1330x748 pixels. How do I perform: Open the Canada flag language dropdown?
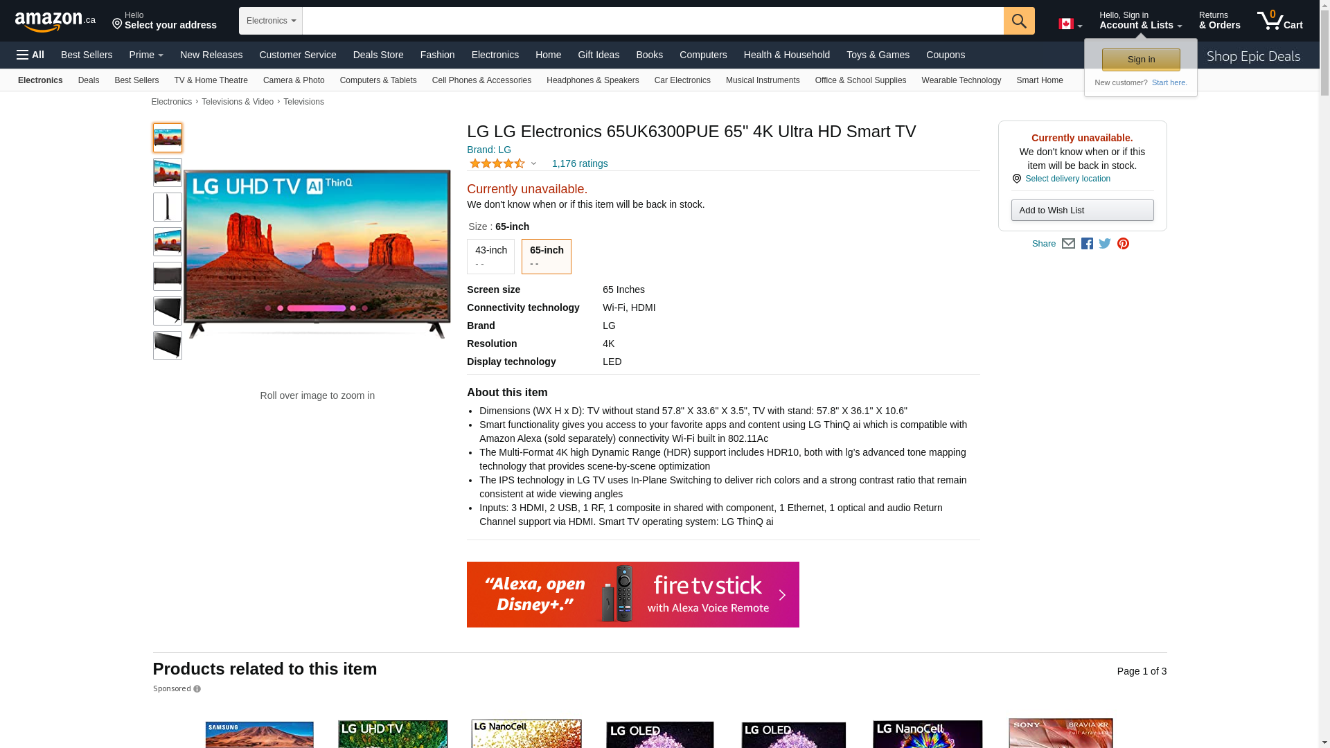tap(1070, 24)
